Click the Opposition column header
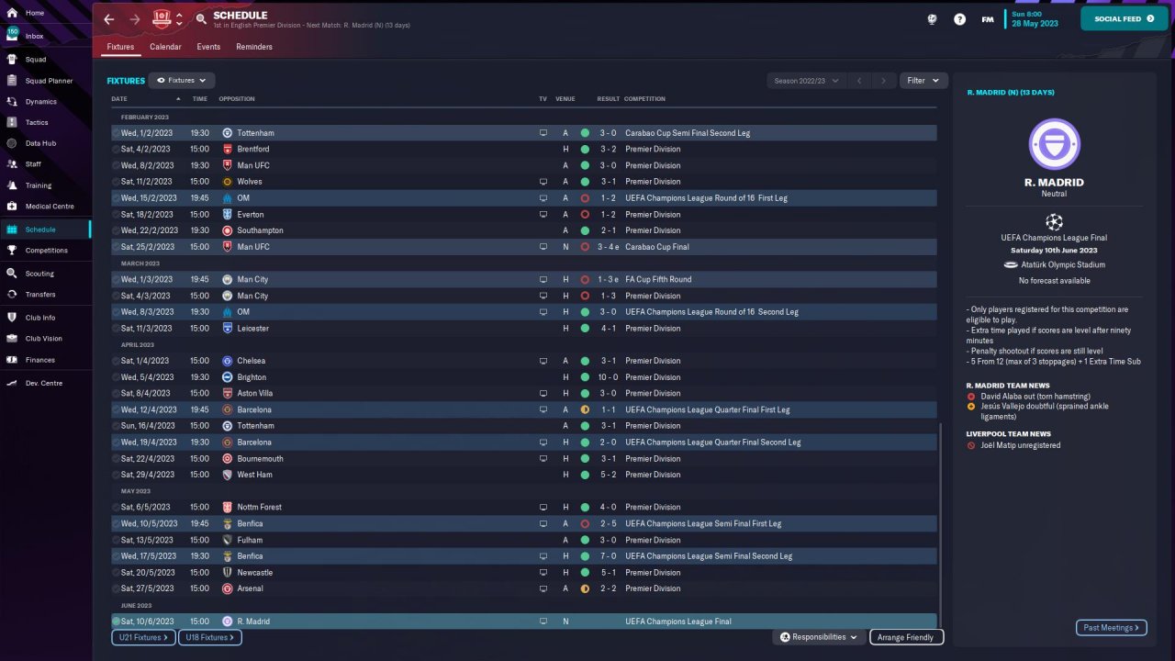Screen dimensions: 1175x661 click(237, 99)
